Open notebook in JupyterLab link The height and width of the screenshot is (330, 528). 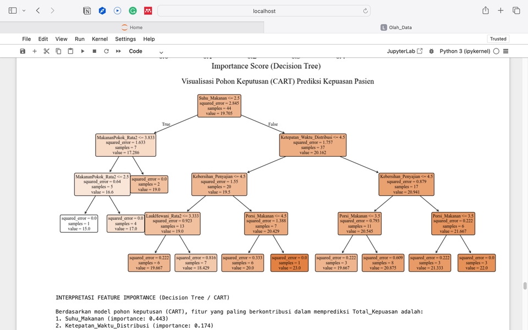pyautogui.click(x=405, y=51)
